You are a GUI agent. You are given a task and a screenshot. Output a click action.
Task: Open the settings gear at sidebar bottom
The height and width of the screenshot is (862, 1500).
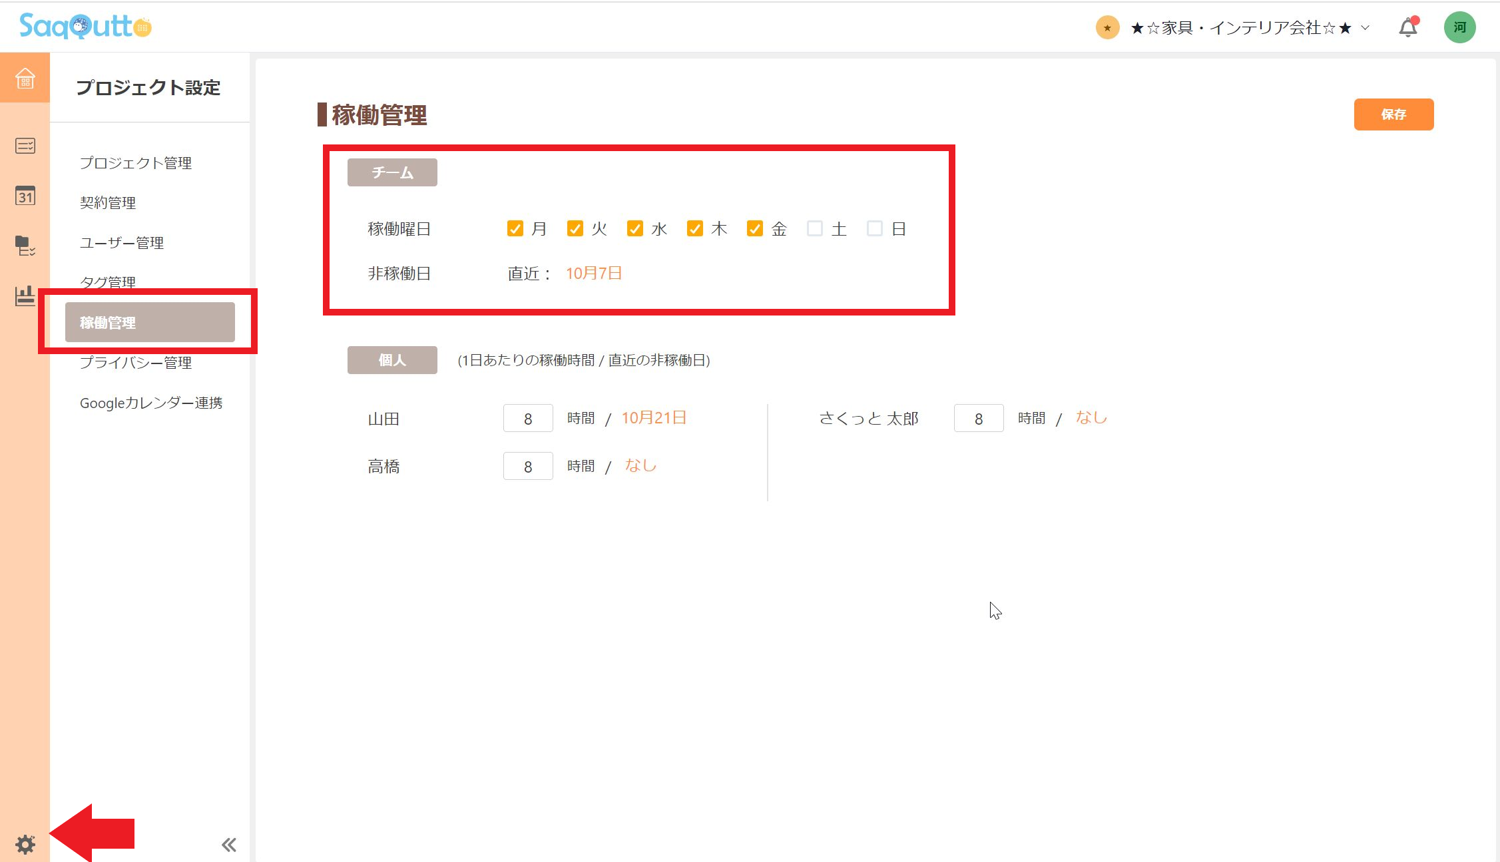(x=25, y=844)
